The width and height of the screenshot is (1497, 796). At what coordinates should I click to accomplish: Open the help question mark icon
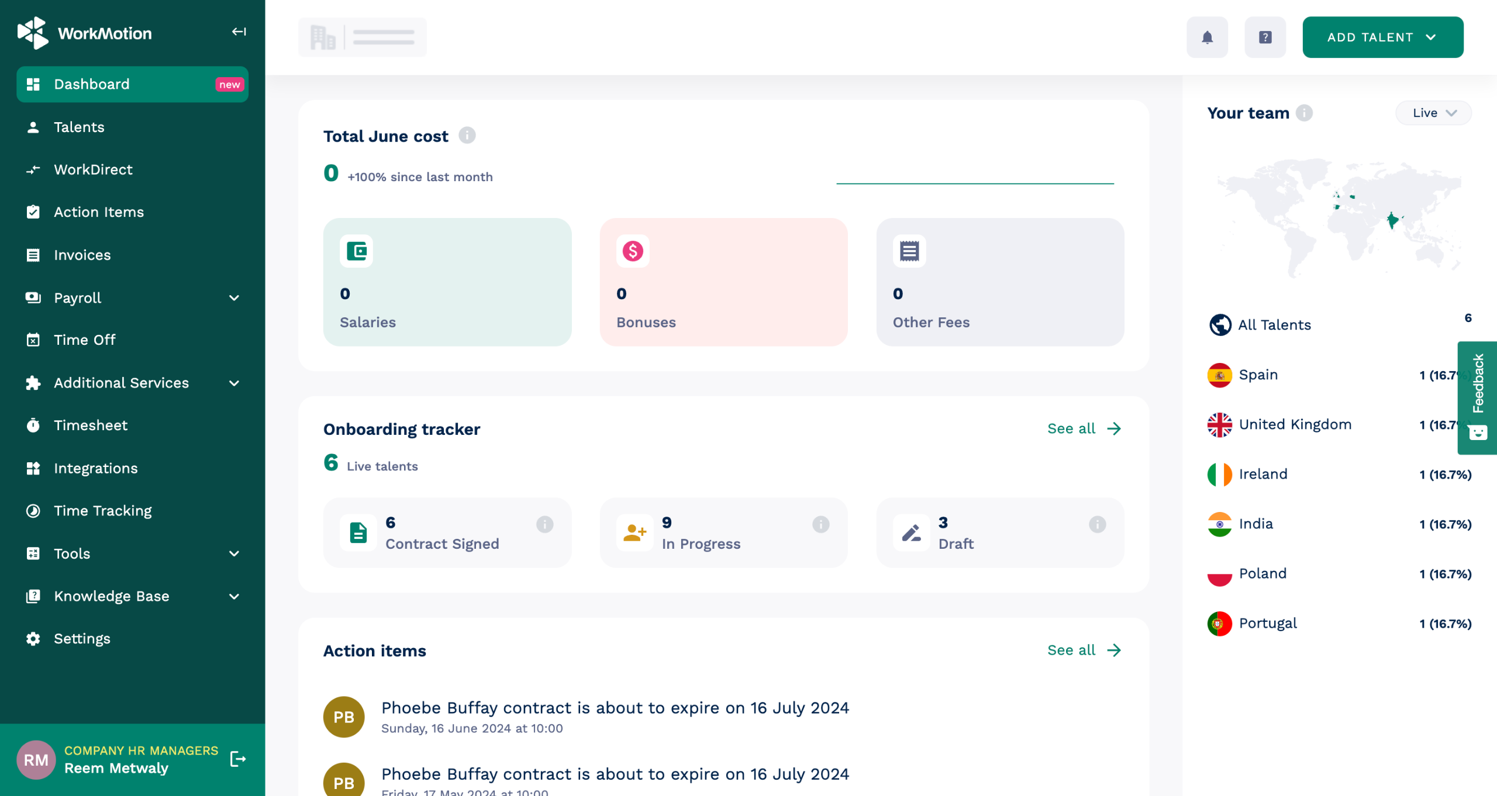(1265, 37)
